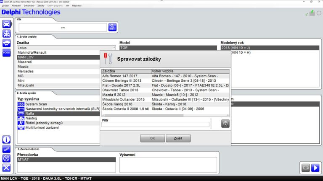Viewport: 323px width, 181px height.
Task: Open the Záložky menu
Action: (x=41, y=6)
